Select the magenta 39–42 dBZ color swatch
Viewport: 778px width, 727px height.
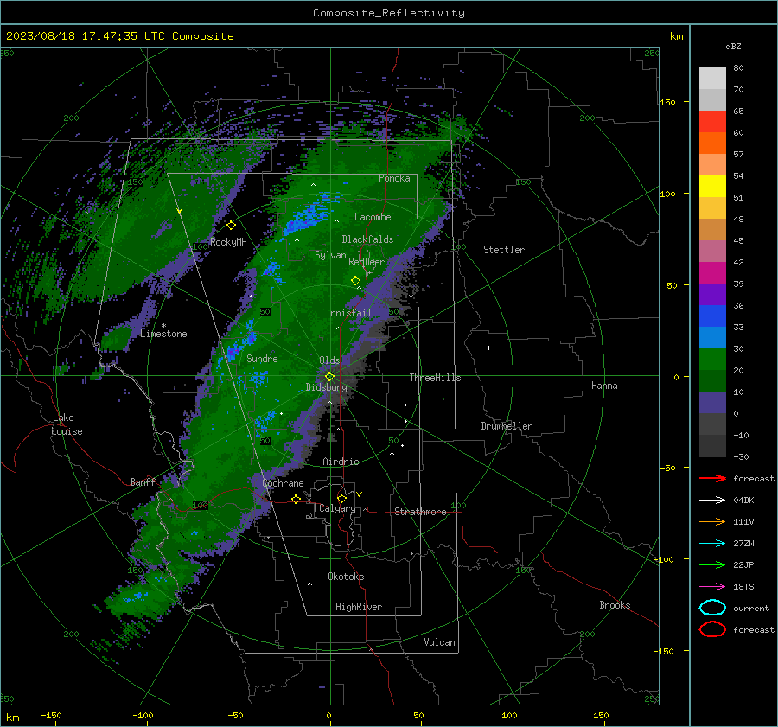tap(712, 273)
